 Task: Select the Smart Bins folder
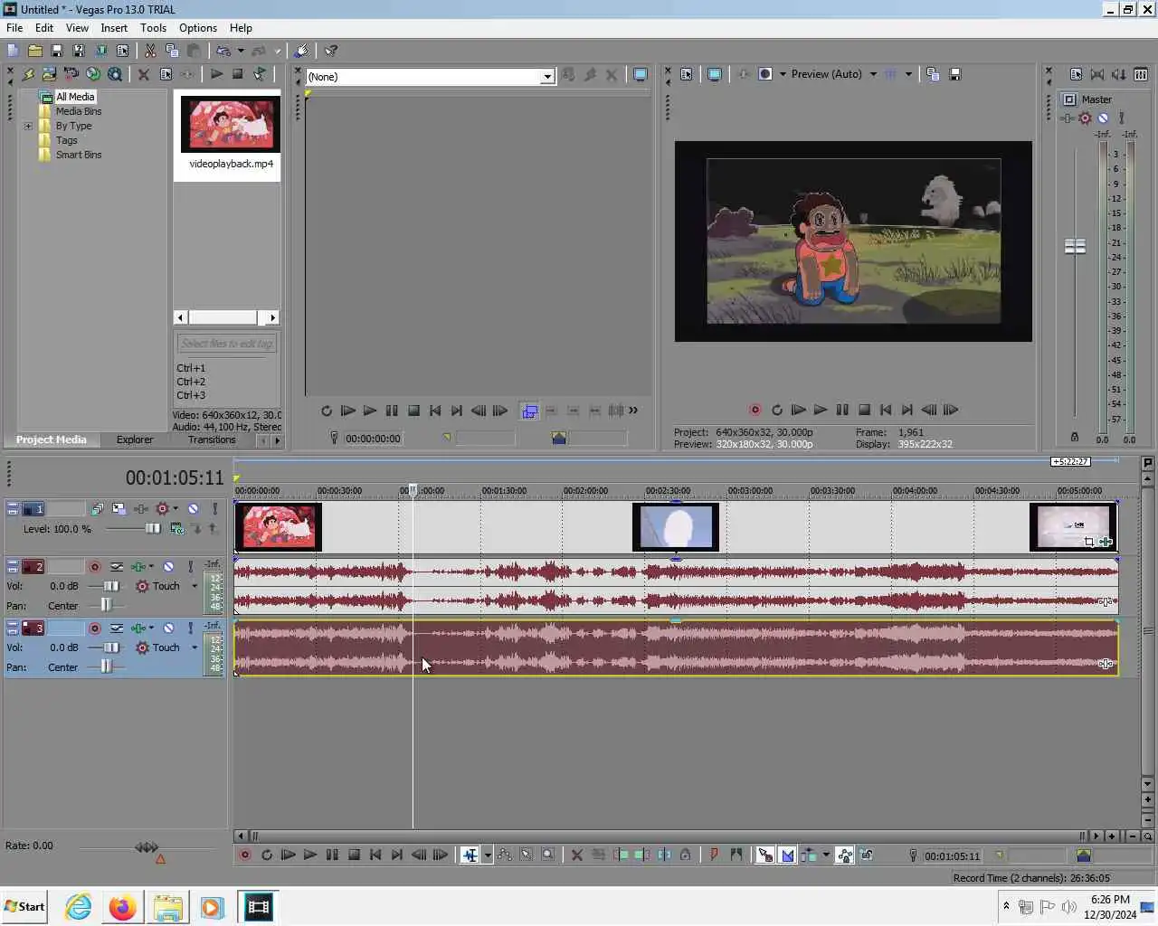coord(79,155)
